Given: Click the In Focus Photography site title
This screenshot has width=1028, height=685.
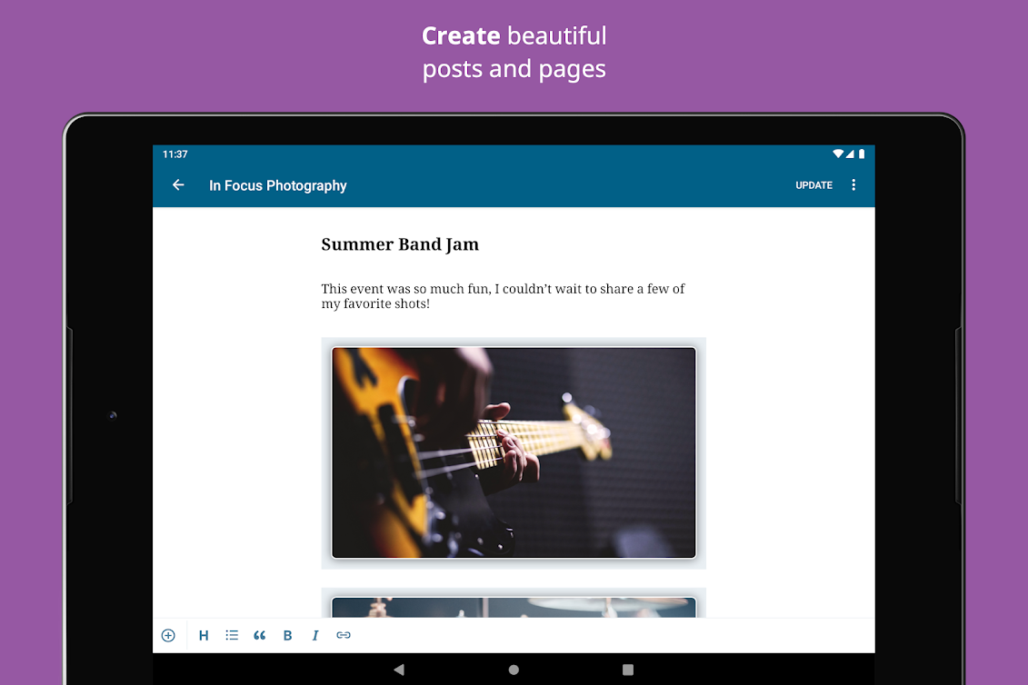Looking at the screenshot, I should (x=277, y=185).
